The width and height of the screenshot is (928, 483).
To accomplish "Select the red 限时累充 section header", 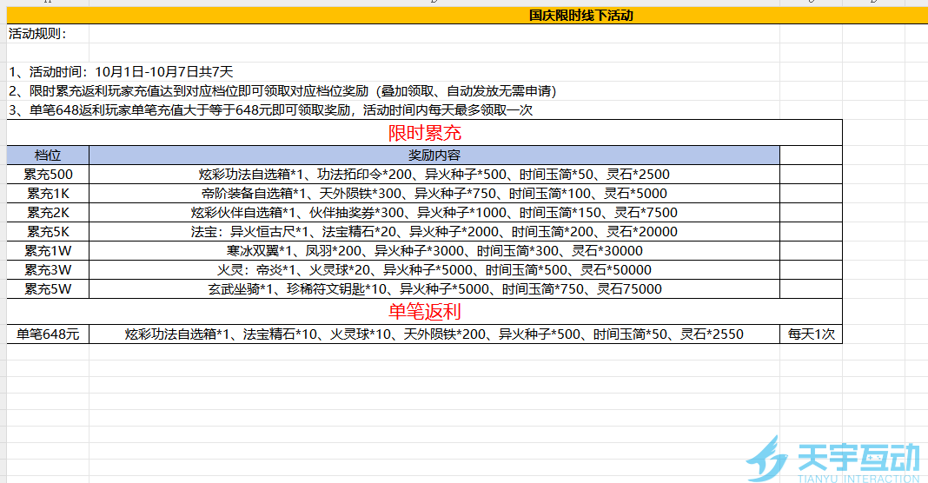I will pos(424,133).
